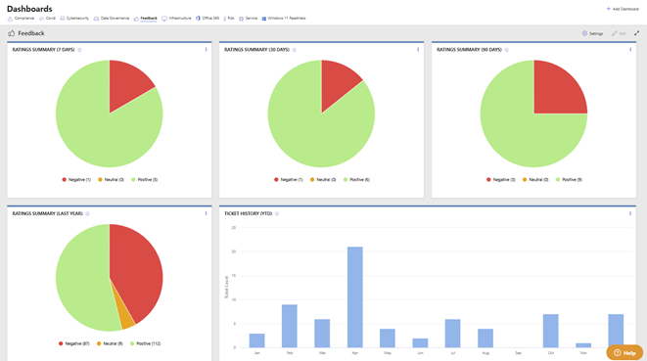Show info for Ratings Summary (30 Days)

point(295,50)
